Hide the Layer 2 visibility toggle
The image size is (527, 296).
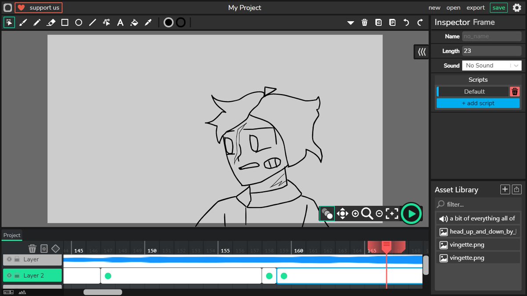pos(9,275)
